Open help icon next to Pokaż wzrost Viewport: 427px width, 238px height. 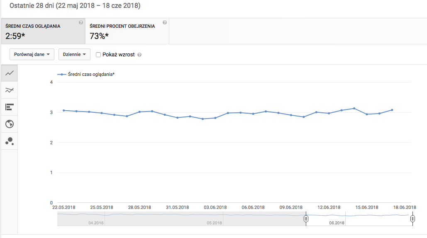pyautogui.click(x=139, y=55)
